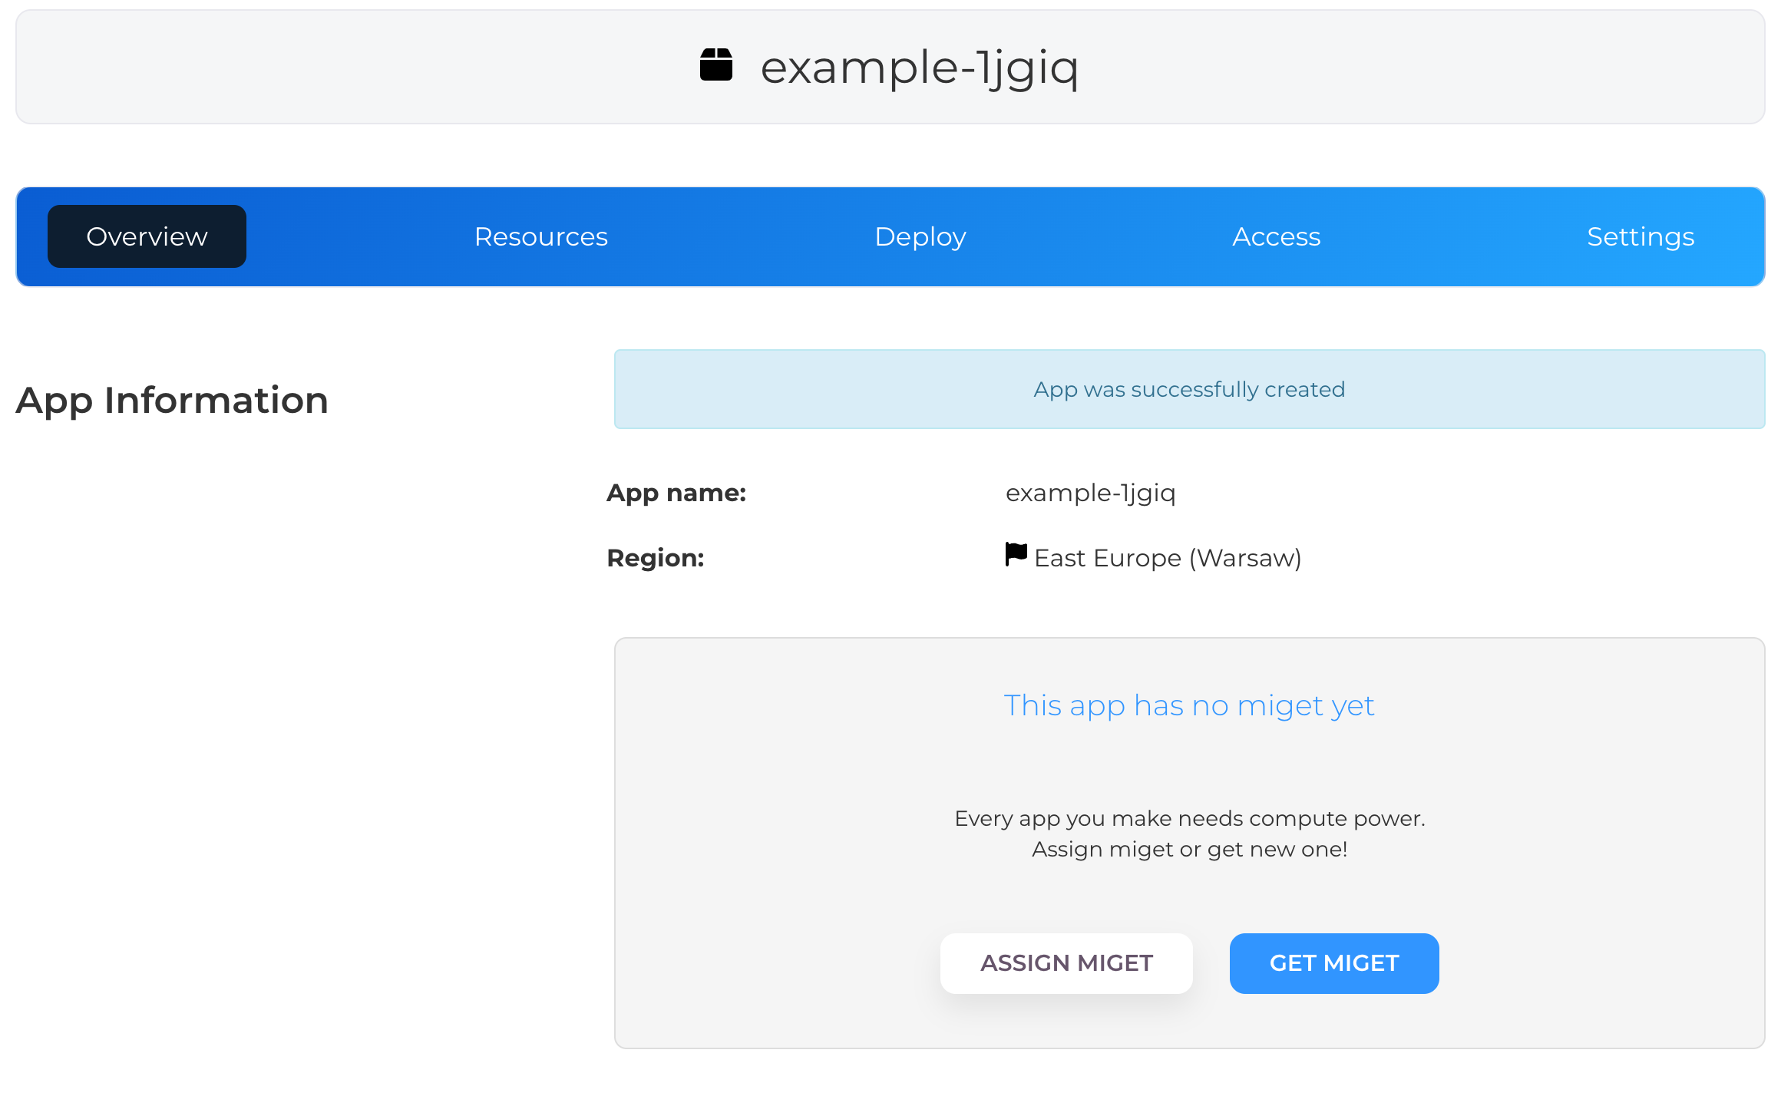Open the Settings tab
This screenshot has height=1096, width=1781.
click(x=1641, y=236)
